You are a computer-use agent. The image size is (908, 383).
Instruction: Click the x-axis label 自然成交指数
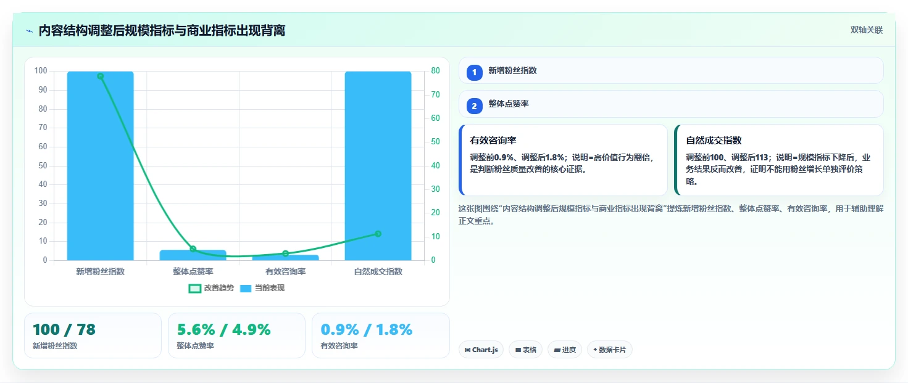tap(378, 271)
